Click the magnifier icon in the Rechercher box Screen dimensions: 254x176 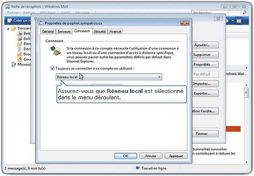(x=245, y=13)
